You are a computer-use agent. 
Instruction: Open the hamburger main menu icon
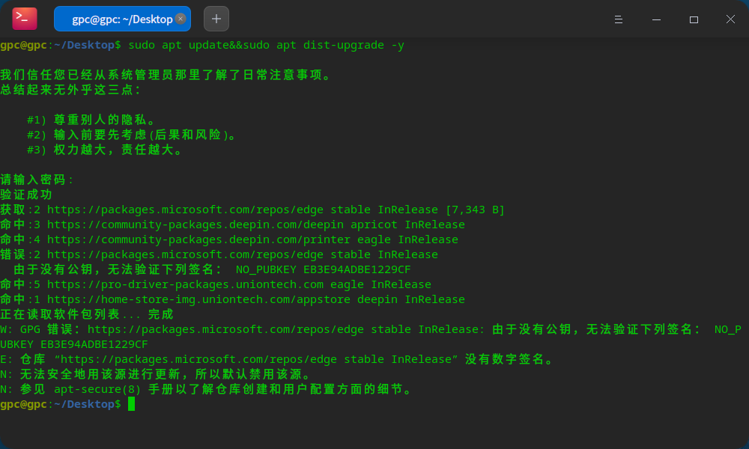(619, 19)
